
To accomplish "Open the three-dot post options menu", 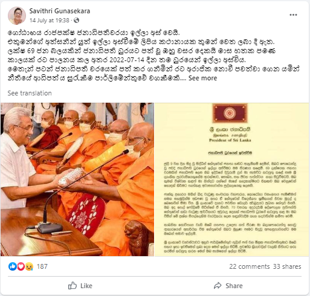I will click(x=293, y=15).
